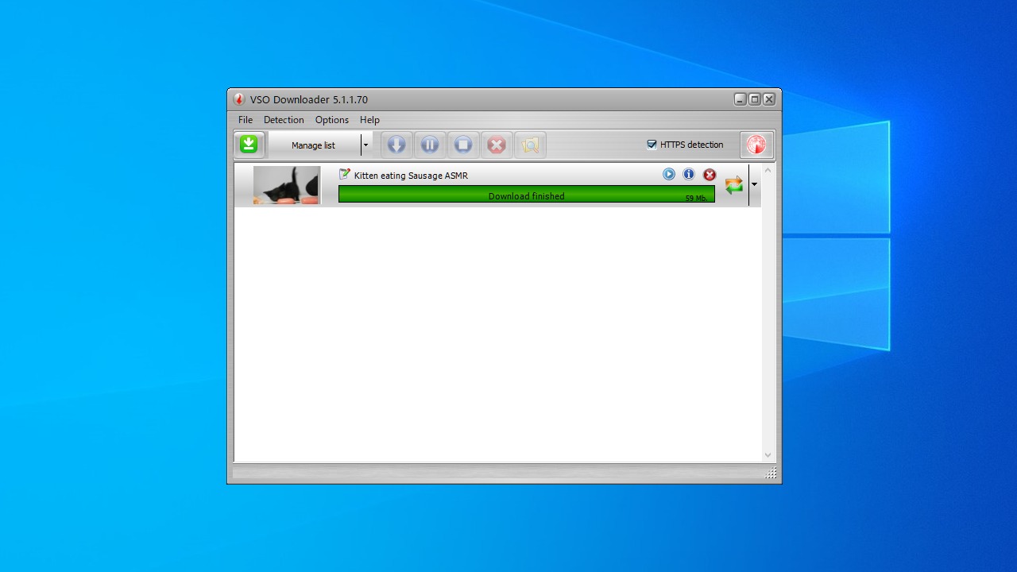Click the Manage list button
The height and width of the screenshot is (572, 1017).
coord(314,145)
